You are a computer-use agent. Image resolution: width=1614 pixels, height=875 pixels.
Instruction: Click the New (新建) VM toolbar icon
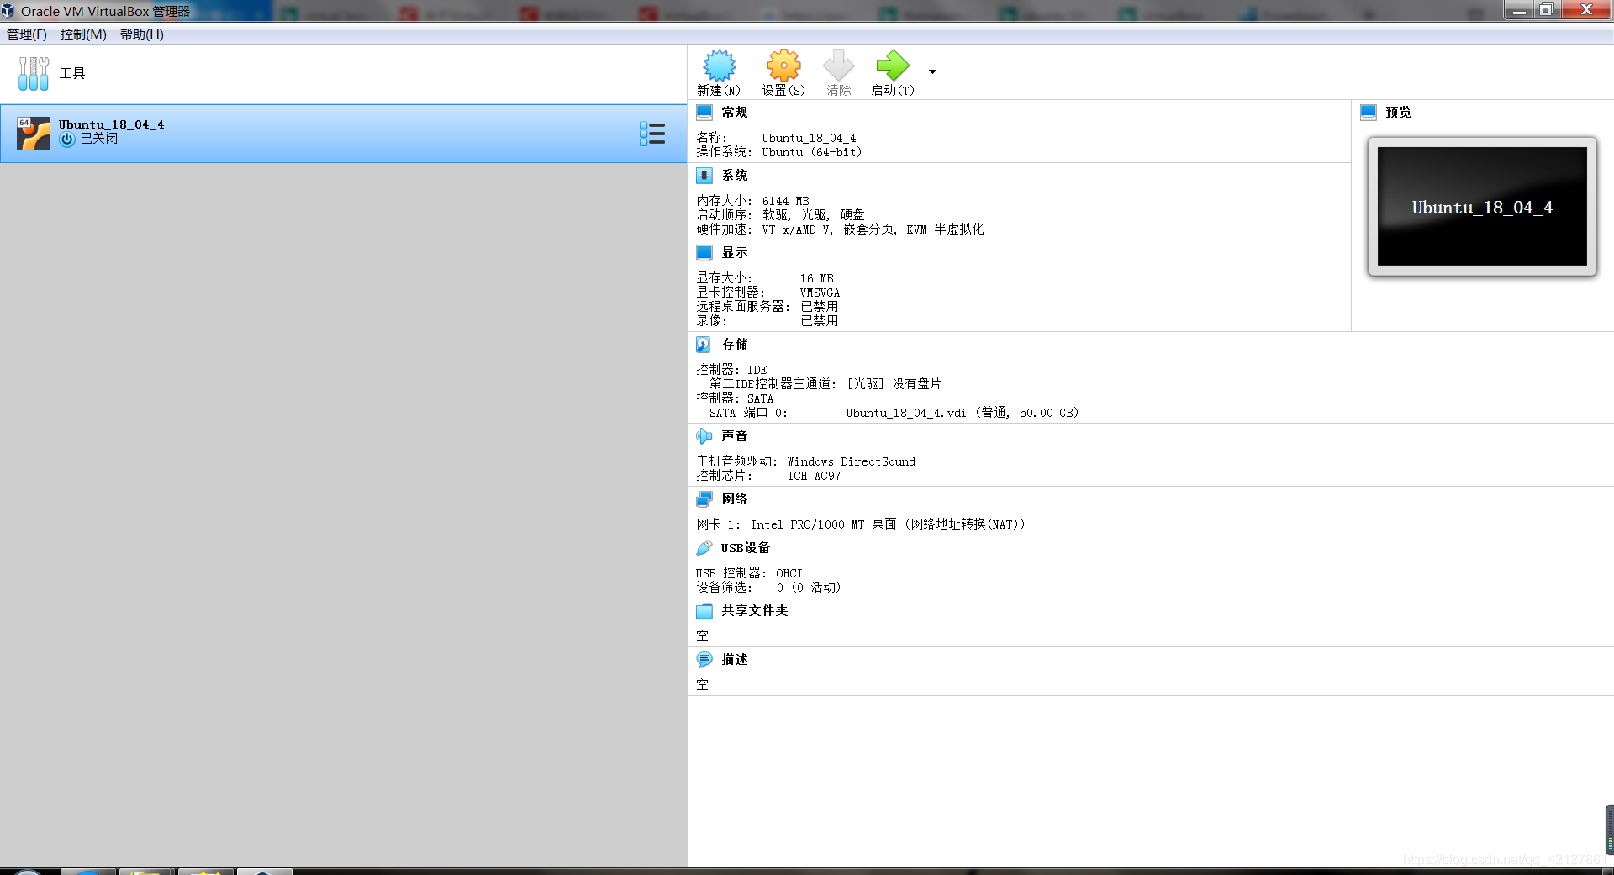(719, 66)
